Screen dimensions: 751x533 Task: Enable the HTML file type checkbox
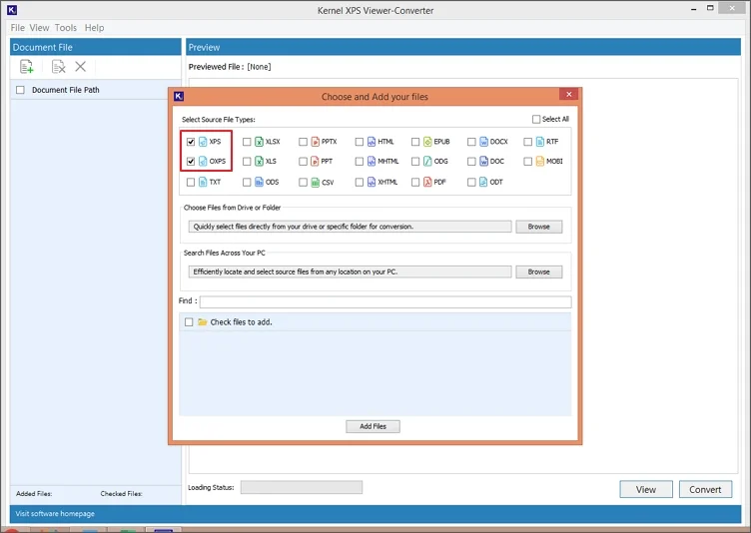360,142
